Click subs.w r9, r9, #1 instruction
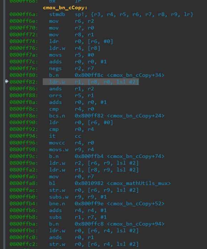The image size is (207, 249). pos(78,197)
